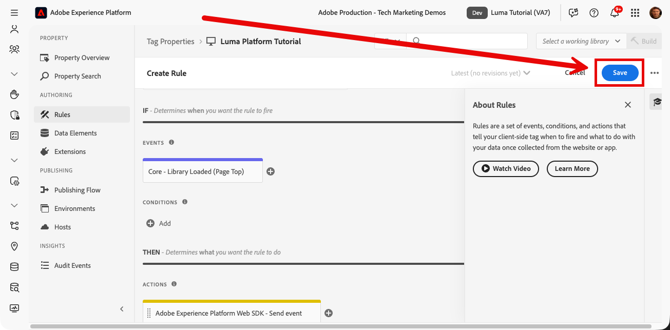Open the shield with lock icon
670x330 pixels.
coord(14,115)
